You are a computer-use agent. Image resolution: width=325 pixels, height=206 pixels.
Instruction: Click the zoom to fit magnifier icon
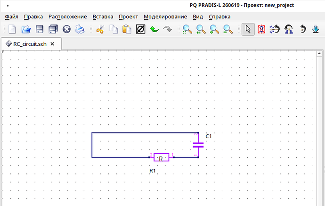point(187,29)
